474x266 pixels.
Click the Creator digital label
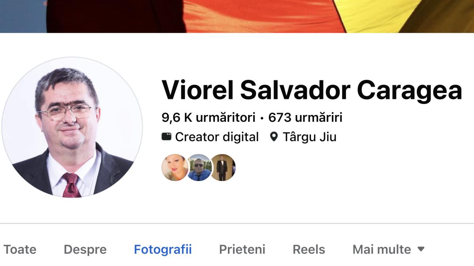(217, 137)
